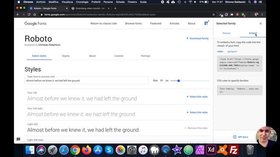Open System Preferences from the dock
280x157 pixels.
(132, 150)
